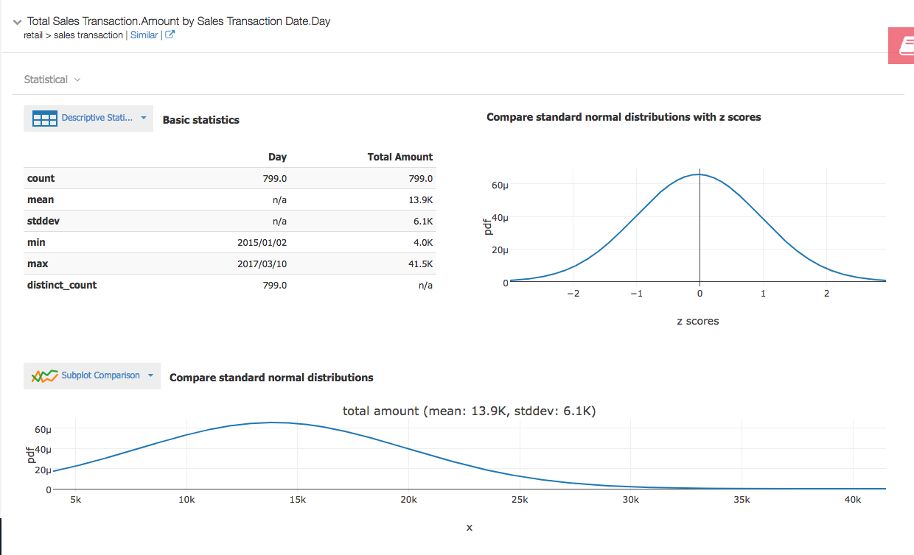Screen dimensions: 914x555
Task: Open the Similar link
Action: pyautogui.click(x=144, y=35)
